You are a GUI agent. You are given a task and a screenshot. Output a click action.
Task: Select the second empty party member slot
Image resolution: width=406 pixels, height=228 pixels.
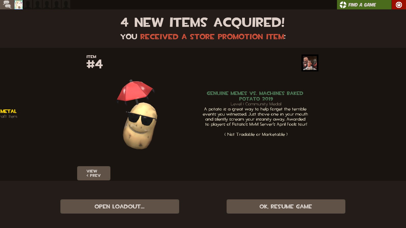point(37,5)
